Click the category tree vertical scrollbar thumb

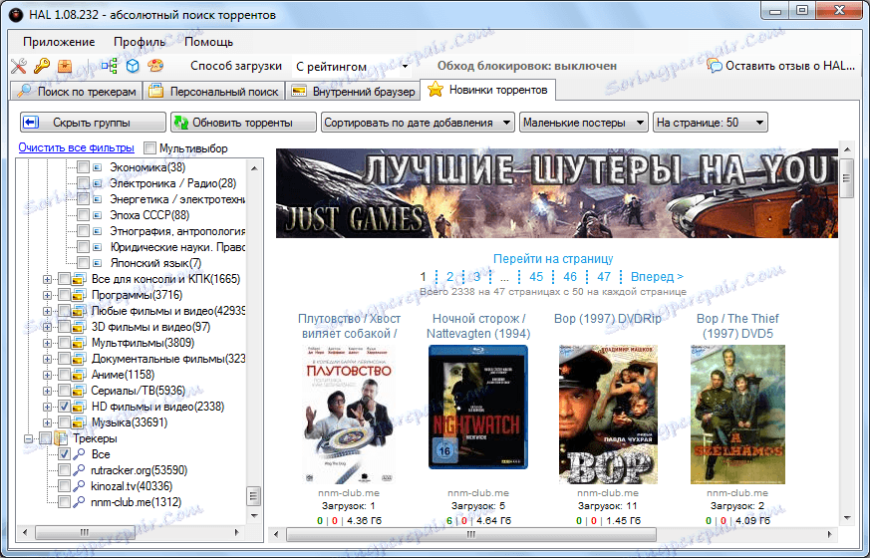(253, 496)
